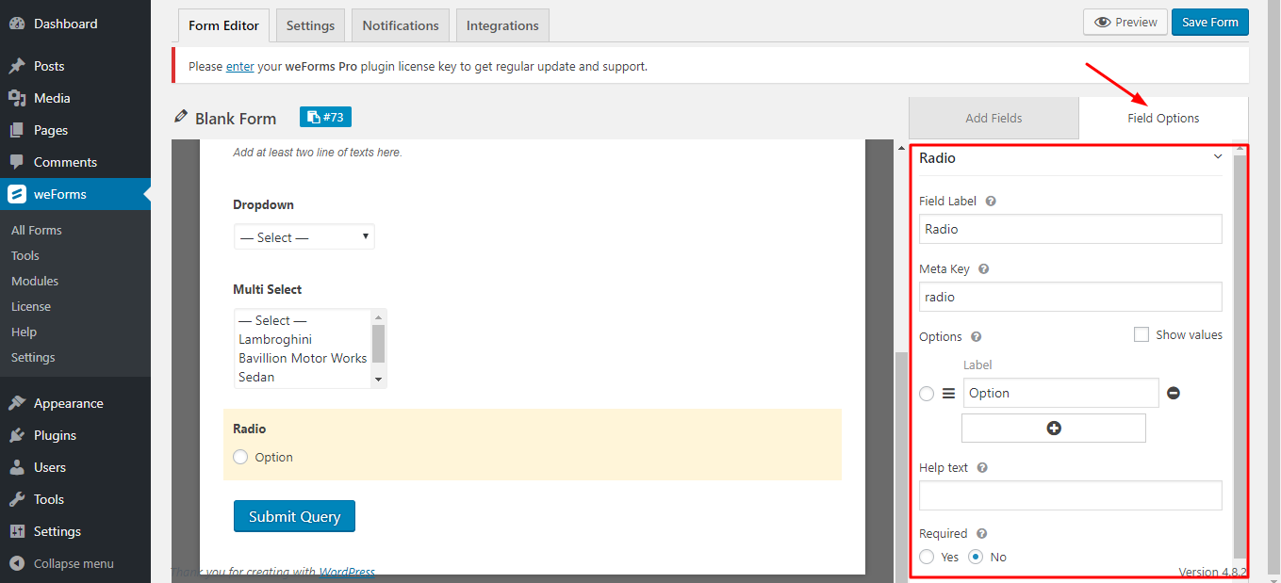This screenshot has height=583, width=1281.
Task: Click the #73 form ID copy badge
Action: tap(325, 117)
